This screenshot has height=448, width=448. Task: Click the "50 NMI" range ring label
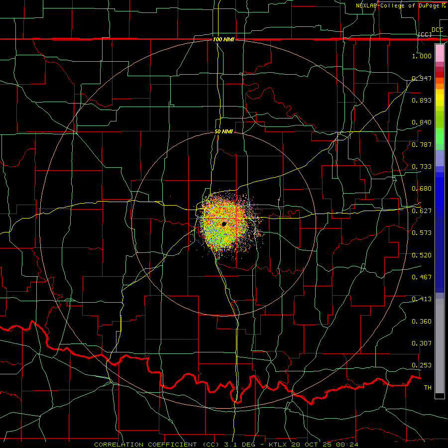tap(224, 132)
